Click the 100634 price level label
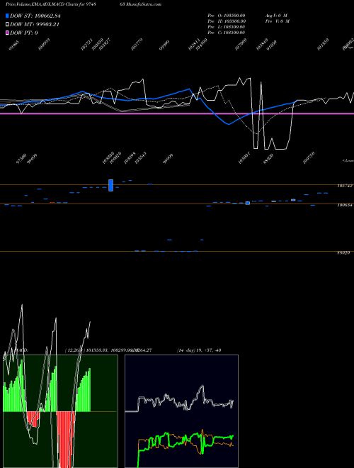The image size is (354, 468). 345,206
